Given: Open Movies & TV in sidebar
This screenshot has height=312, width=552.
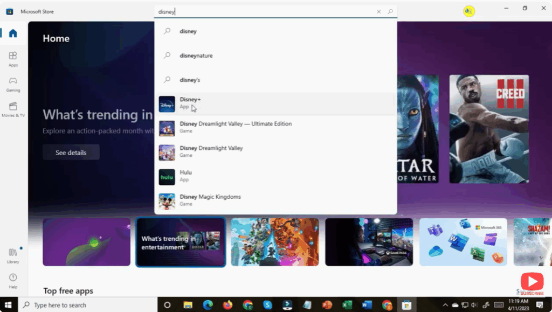Looking at the screenshot, I should coord(13,109).
